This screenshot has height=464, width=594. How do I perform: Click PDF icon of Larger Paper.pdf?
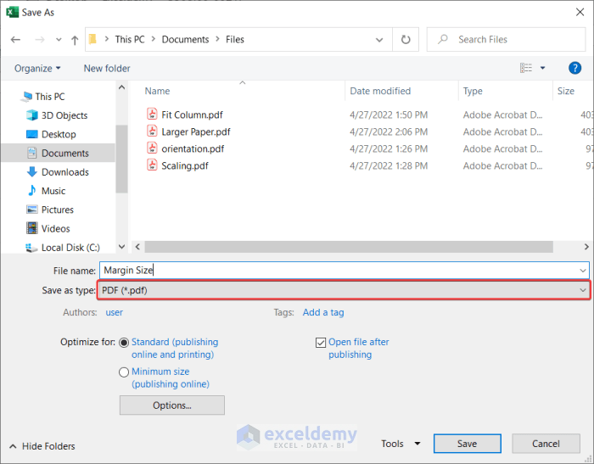coord(152,131)
